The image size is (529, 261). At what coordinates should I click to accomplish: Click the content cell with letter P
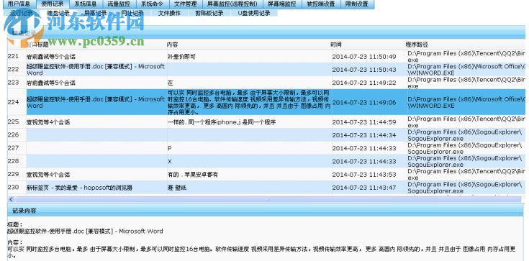(x=169, y=148)
